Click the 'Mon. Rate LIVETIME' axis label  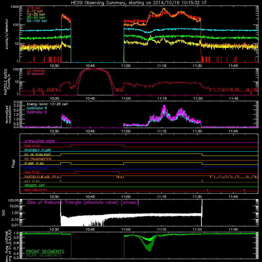click(x=7, y=247)
